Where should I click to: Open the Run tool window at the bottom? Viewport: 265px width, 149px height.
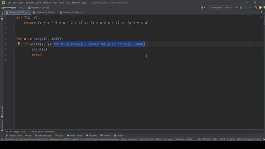pyautogui.click(x=29, y=136)
